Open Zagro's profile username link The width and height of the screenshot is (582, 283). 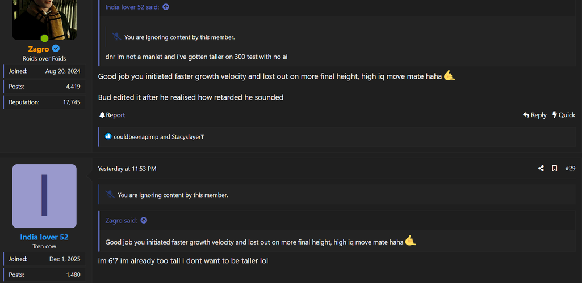pos(39,49)
